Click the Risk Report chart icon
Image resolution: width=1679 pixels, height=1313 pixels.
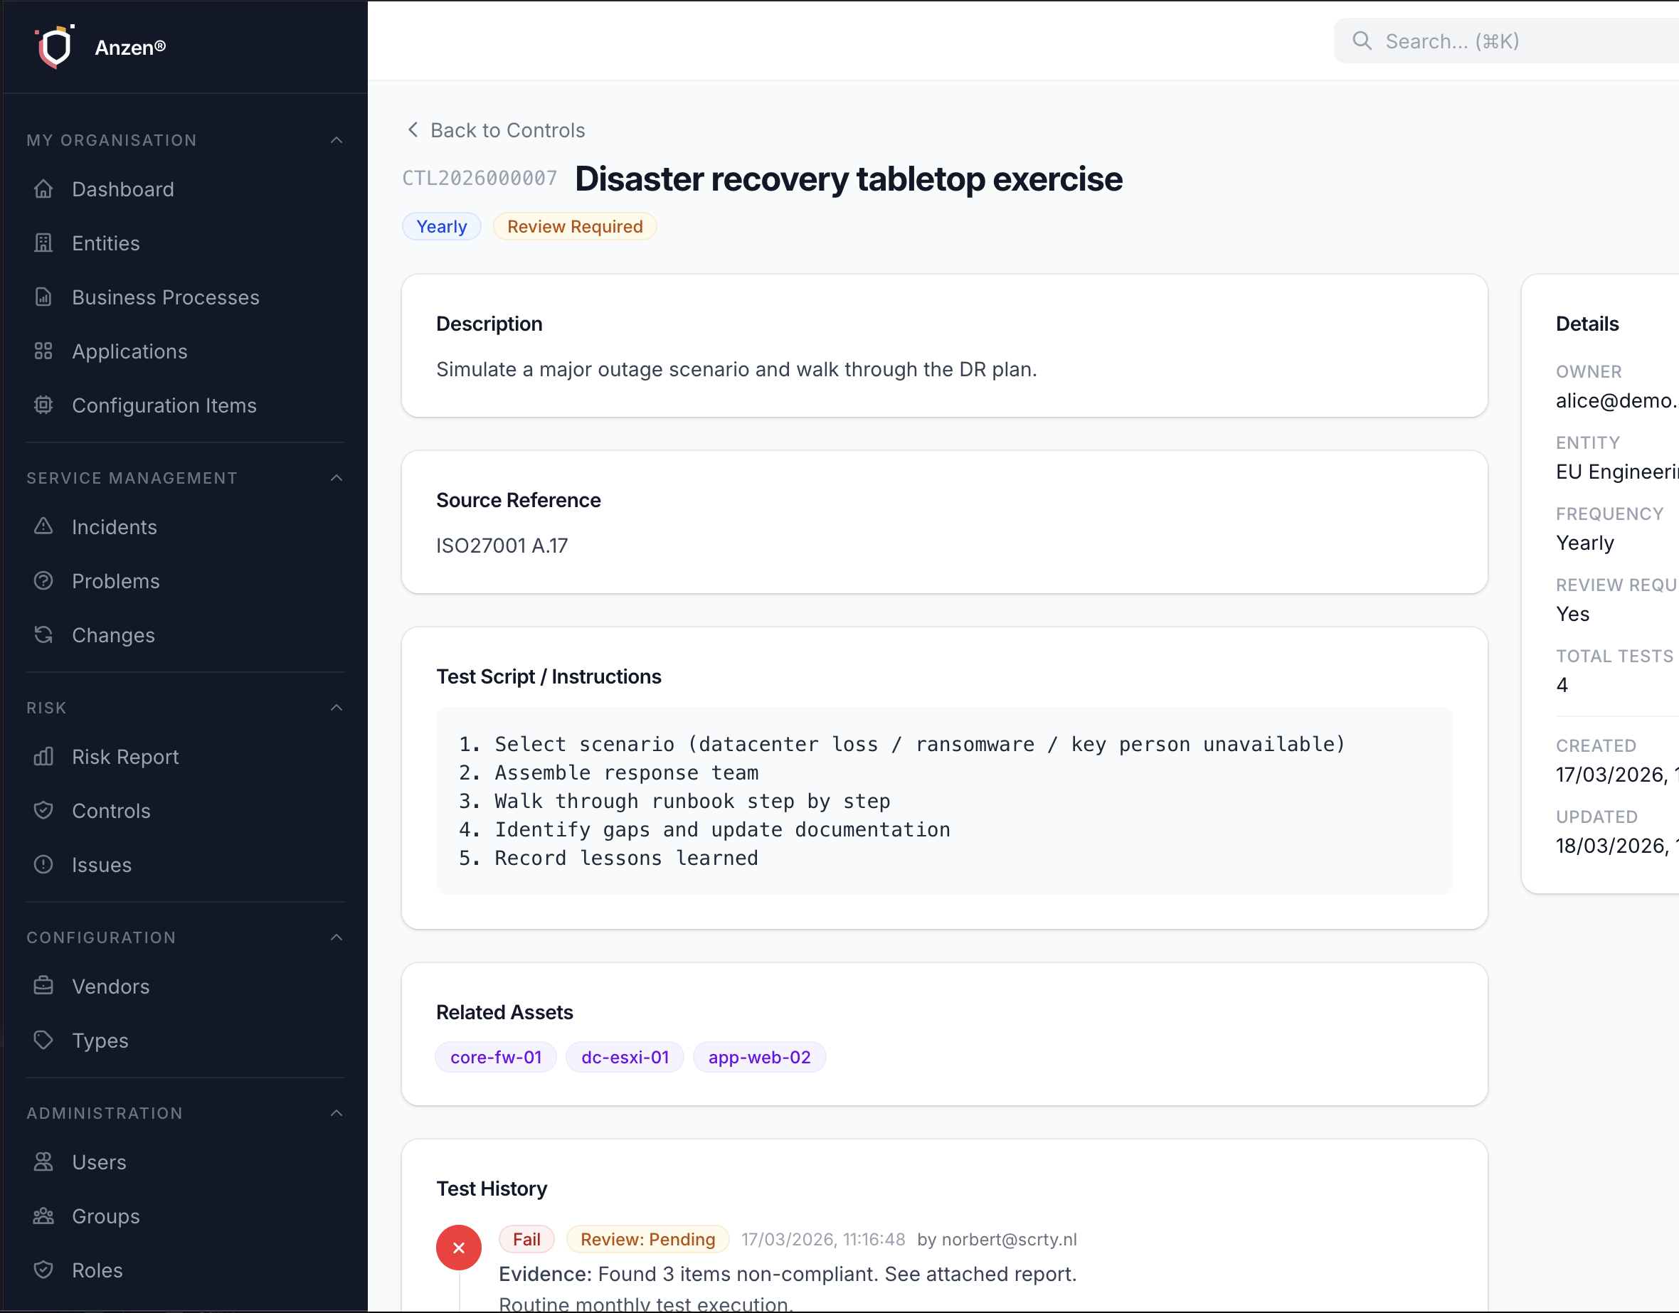point(44,757)
